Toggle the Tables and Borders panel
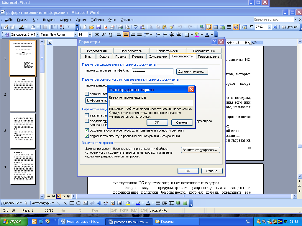This screenshot has width=302, height=226. (x=209, y=27)
